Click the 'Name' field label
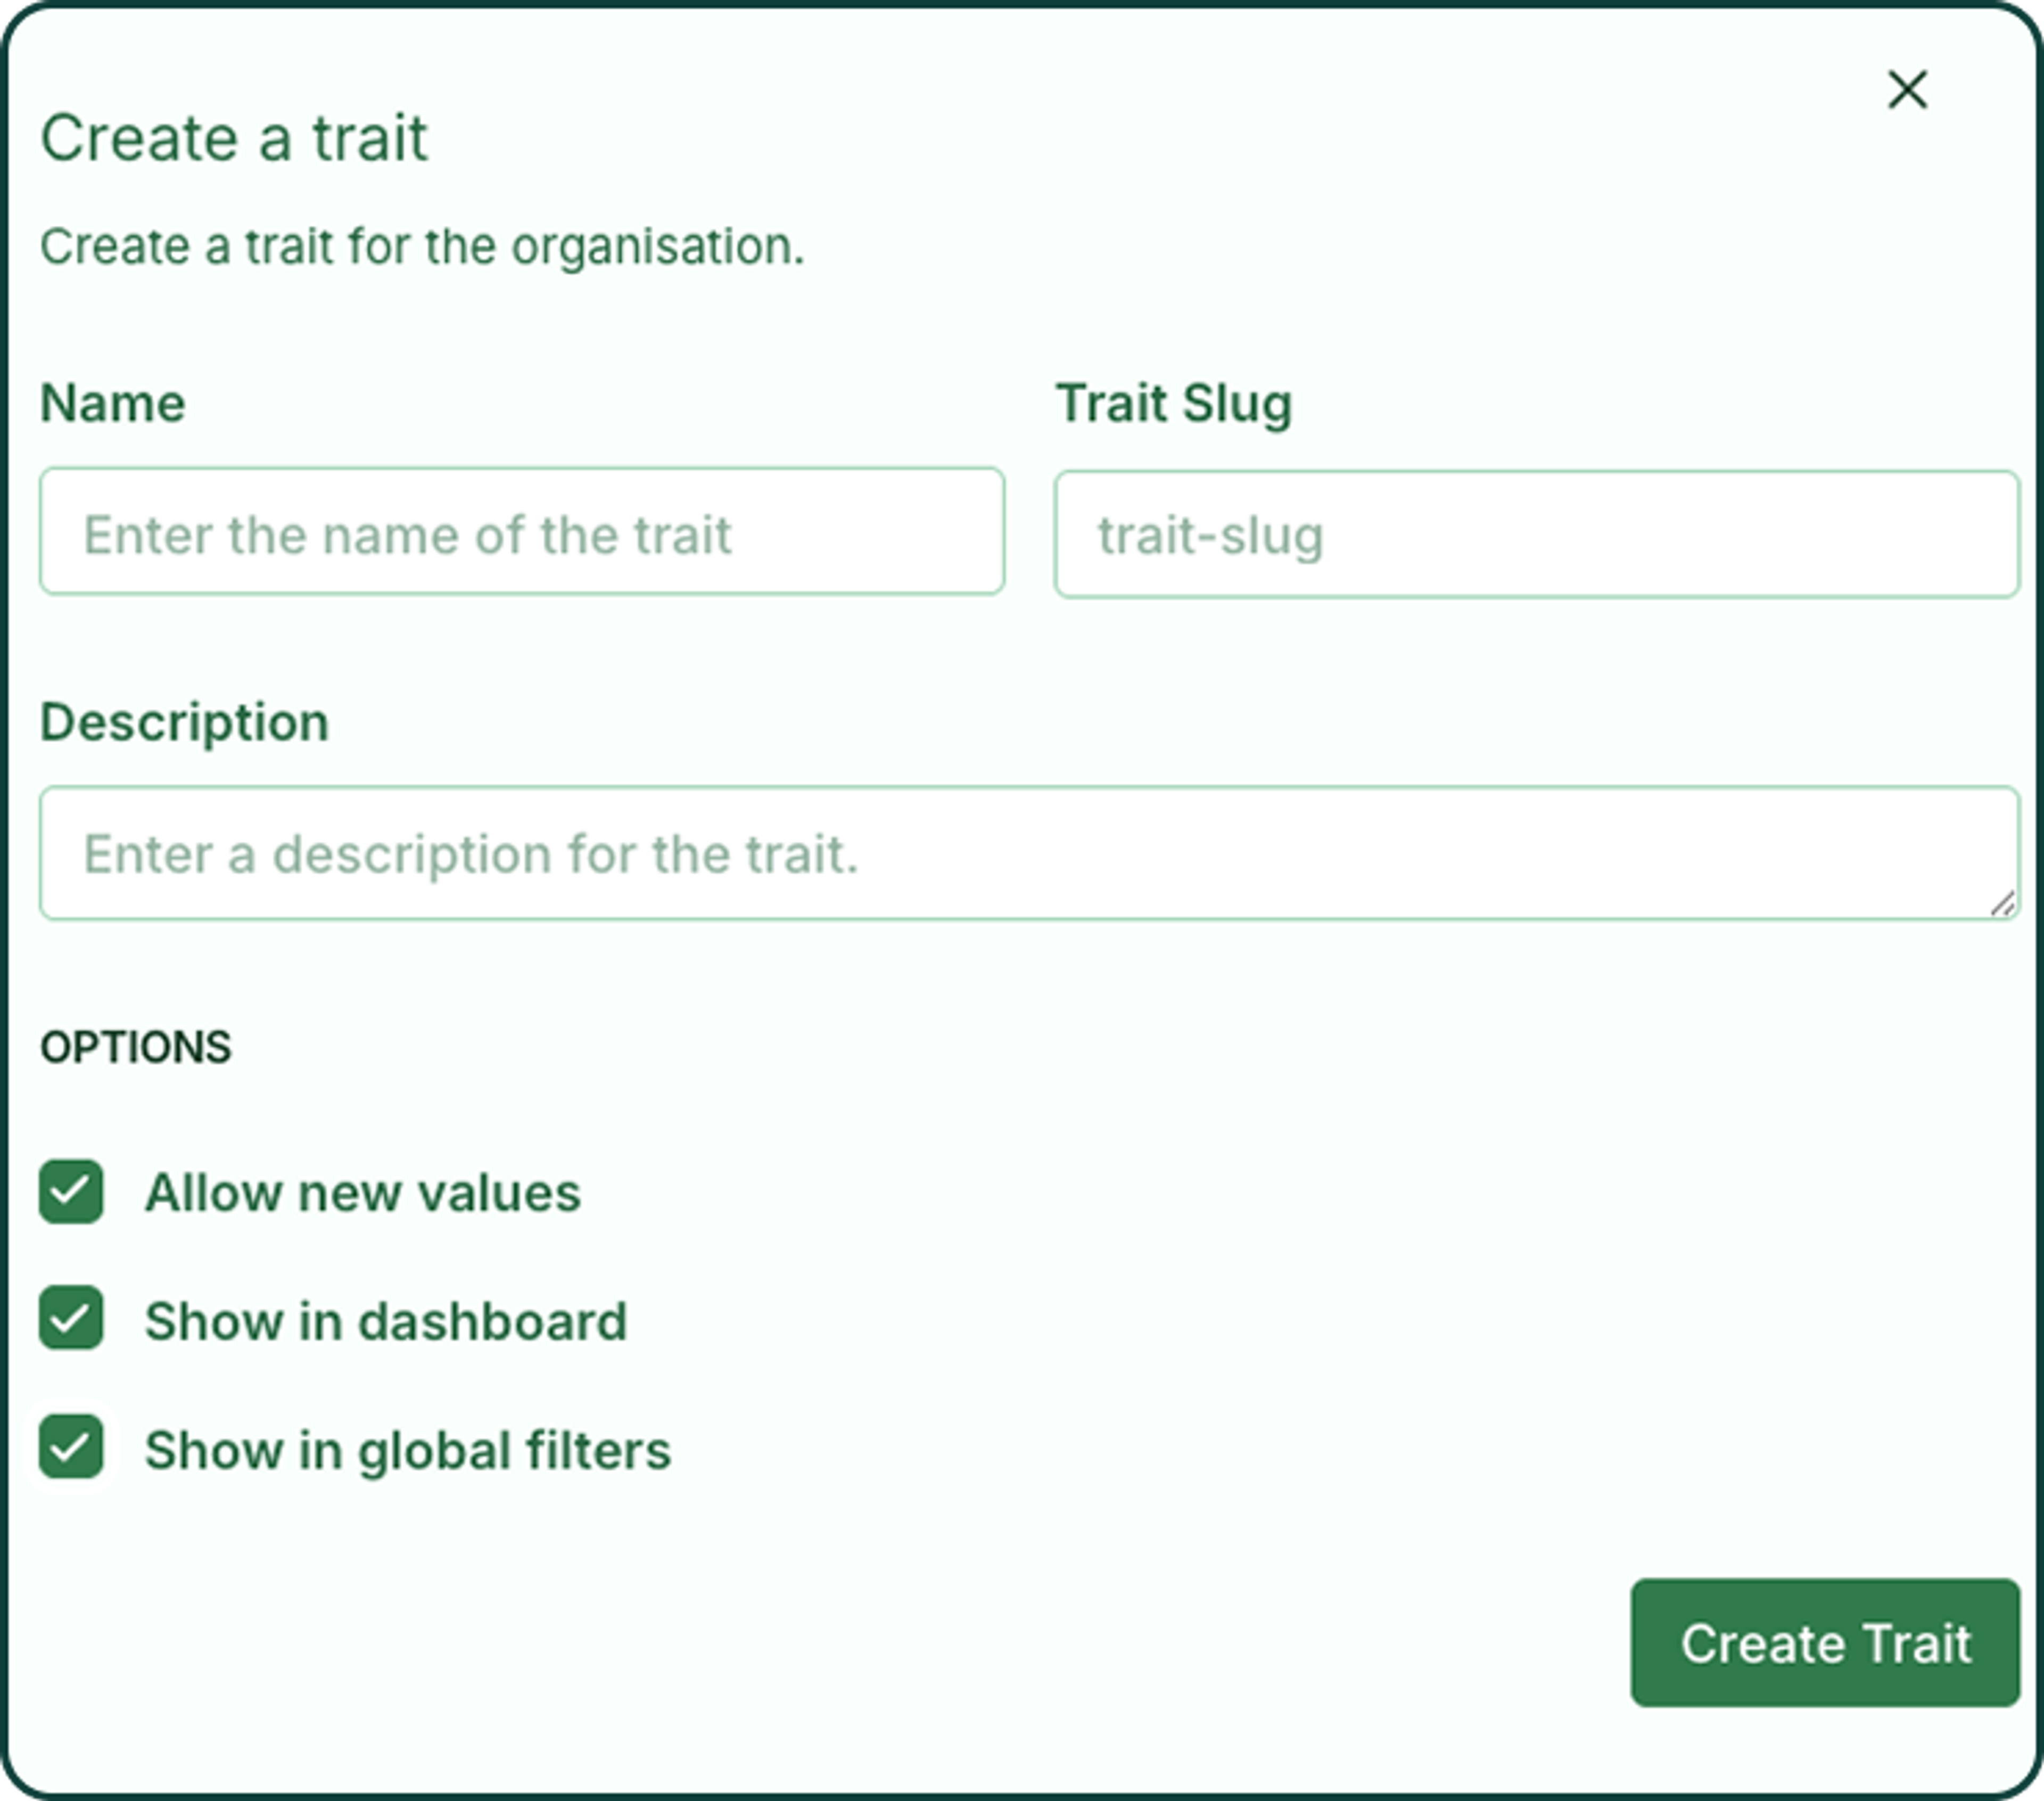2044x1801 pixels. pos(113,403)
